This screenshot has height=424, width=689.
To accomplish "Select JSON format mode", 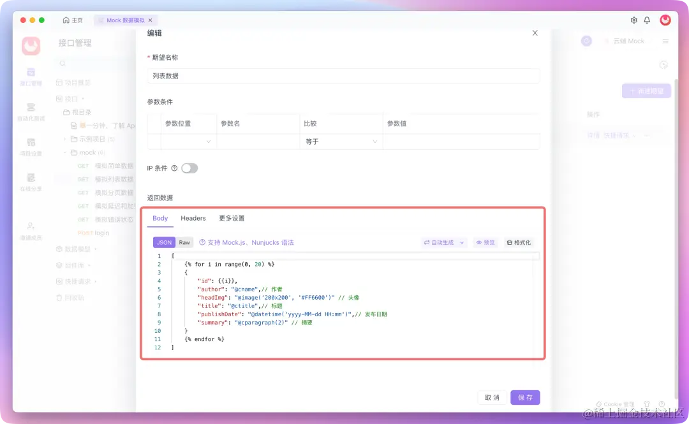I will tap(164, 242).
